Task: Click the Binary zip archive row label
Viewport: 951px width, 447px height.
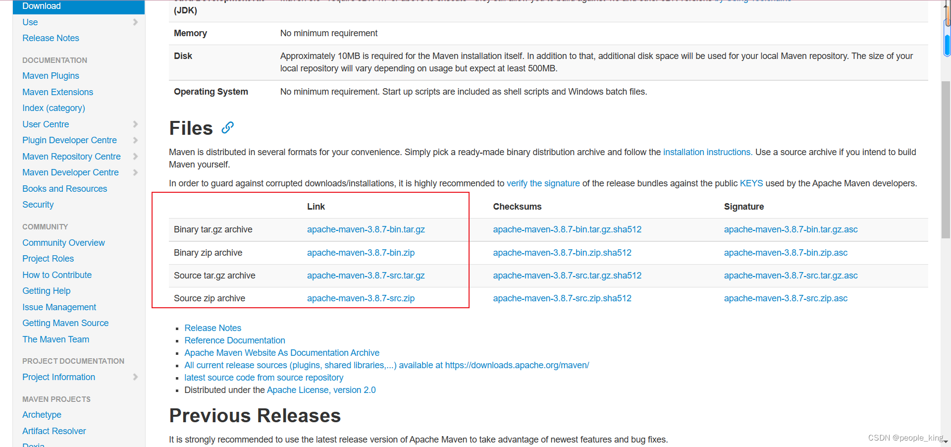Action: [x=208, y=253]
